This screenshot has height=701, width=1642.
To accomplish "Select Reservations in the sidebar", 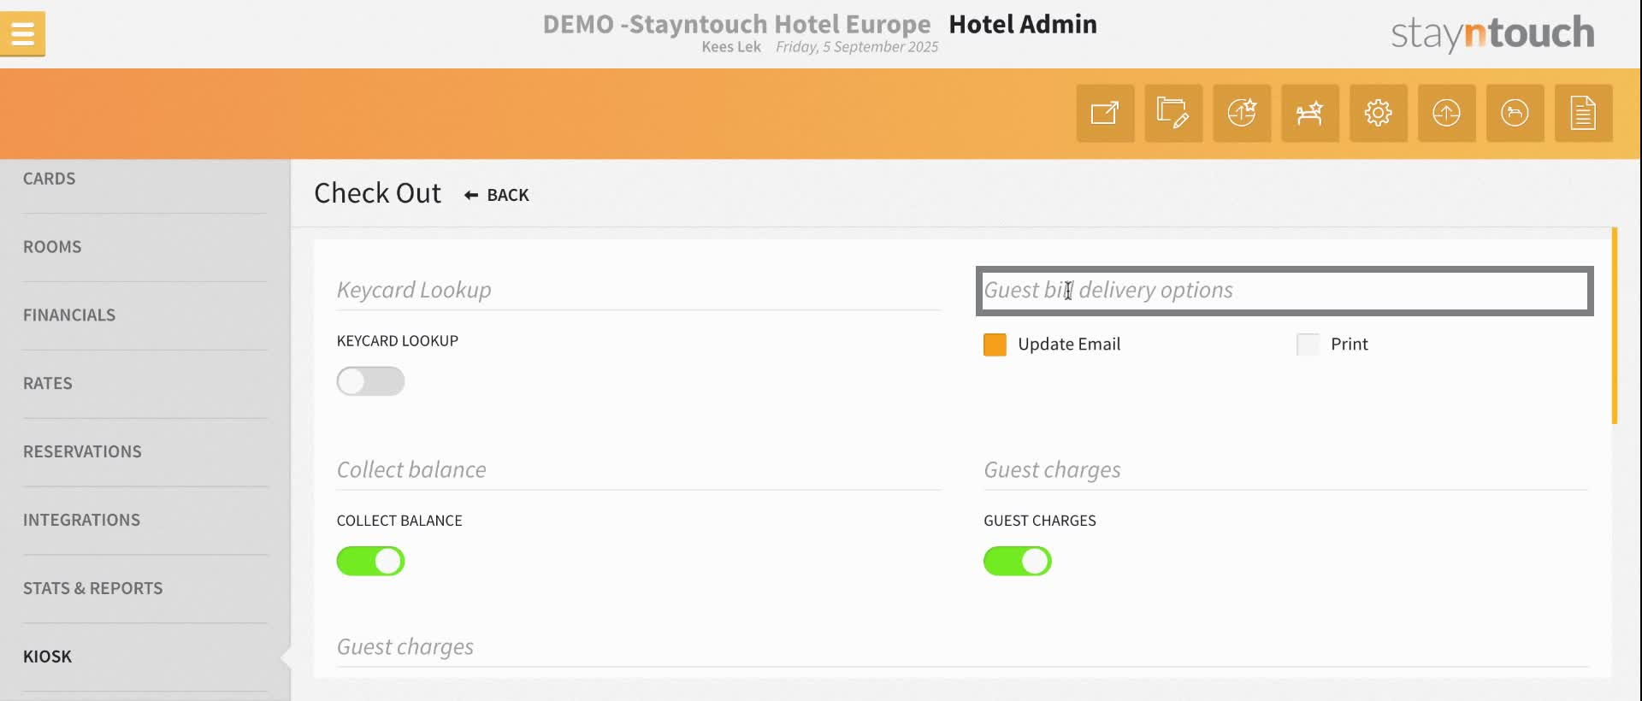I will pos(82,451).
